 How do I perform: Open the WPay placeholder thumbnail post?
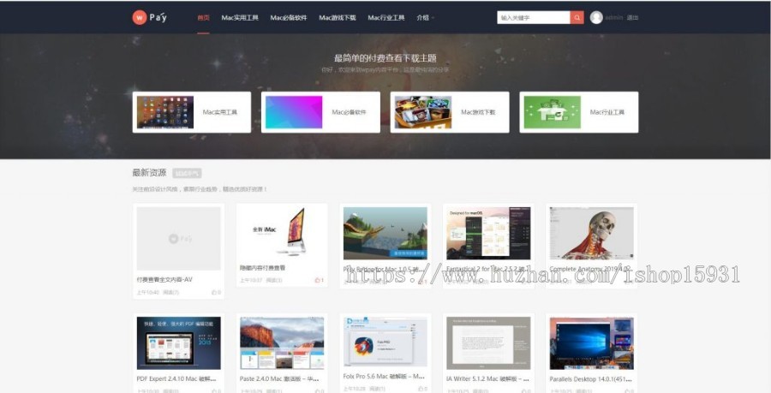(x=178, y=238)
